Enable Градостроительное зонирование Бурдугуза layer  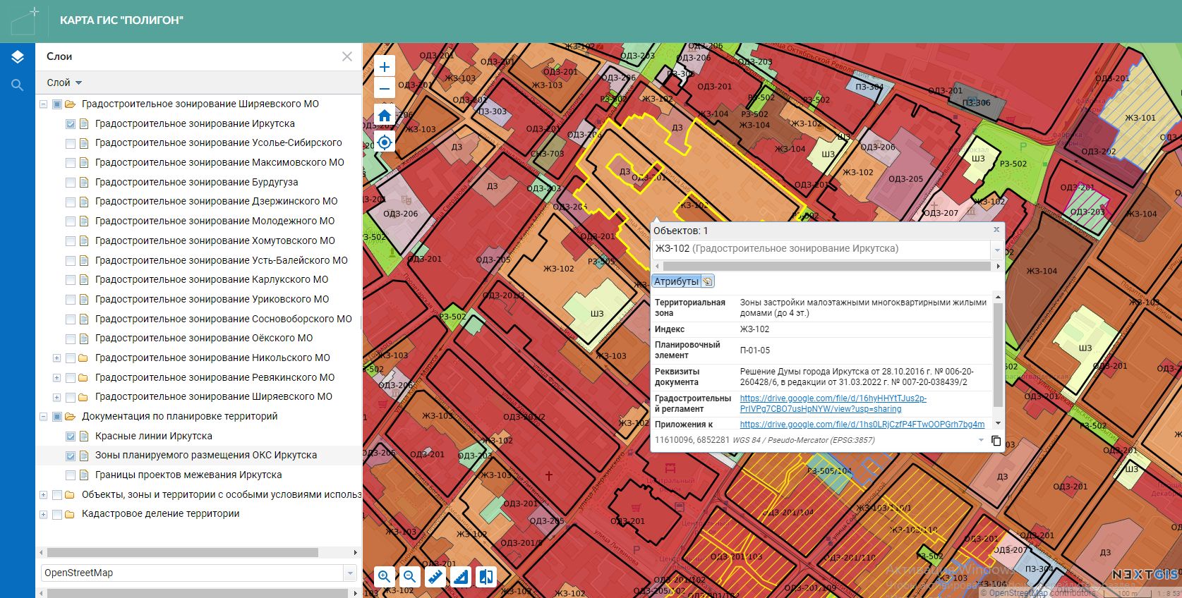click(71, 183)
